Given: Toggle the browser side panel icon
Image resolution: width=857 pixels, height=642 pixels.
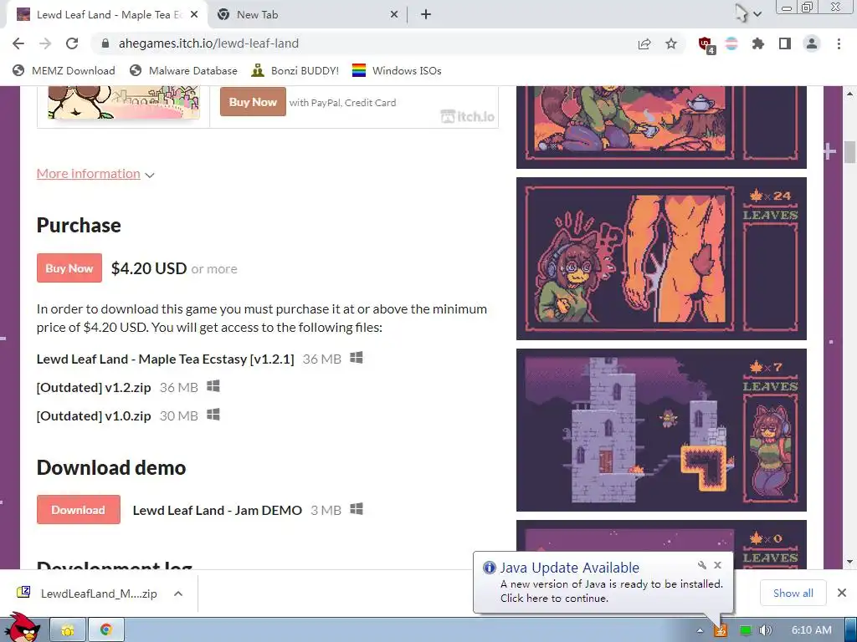Looking at the screenshot, I should tap(785, 43).
